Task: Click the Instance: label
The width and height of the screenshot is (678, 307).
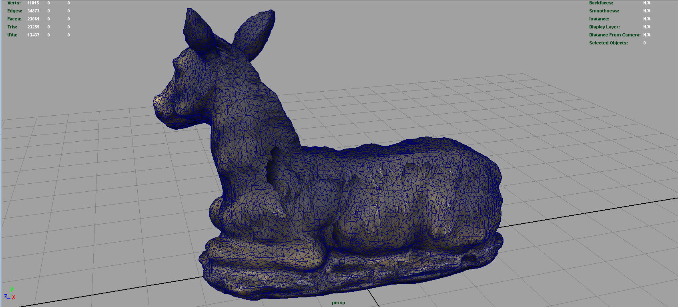Action: pos(599,19)
